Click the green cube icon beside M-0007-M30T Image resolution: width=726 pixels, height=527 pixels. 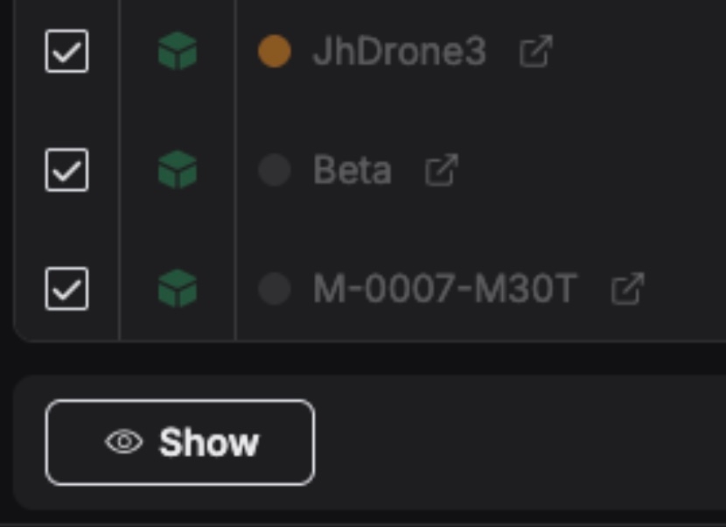(x=178, y=288)
